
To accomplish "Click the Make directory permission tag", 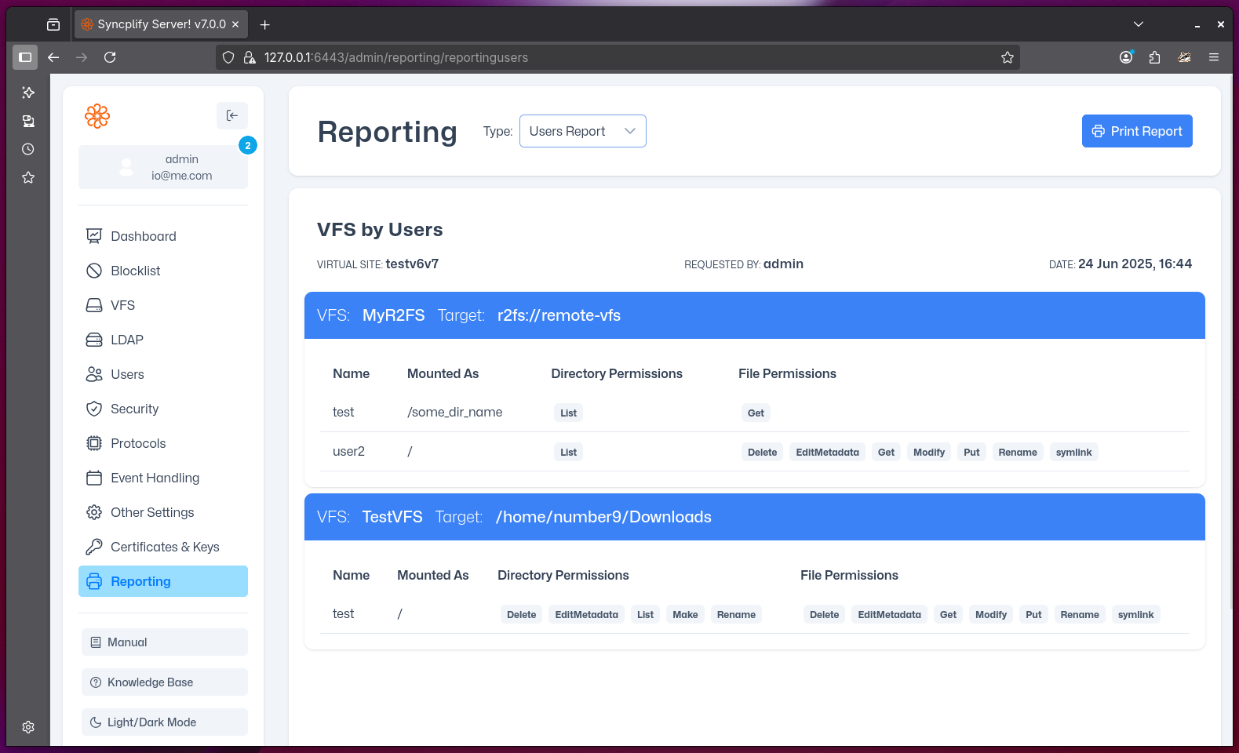I will coord(685,614).
